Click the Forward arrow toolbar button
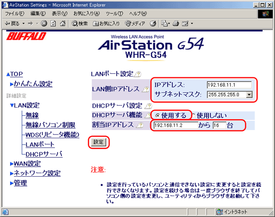The image size is (275, 217). coord(30,23)
